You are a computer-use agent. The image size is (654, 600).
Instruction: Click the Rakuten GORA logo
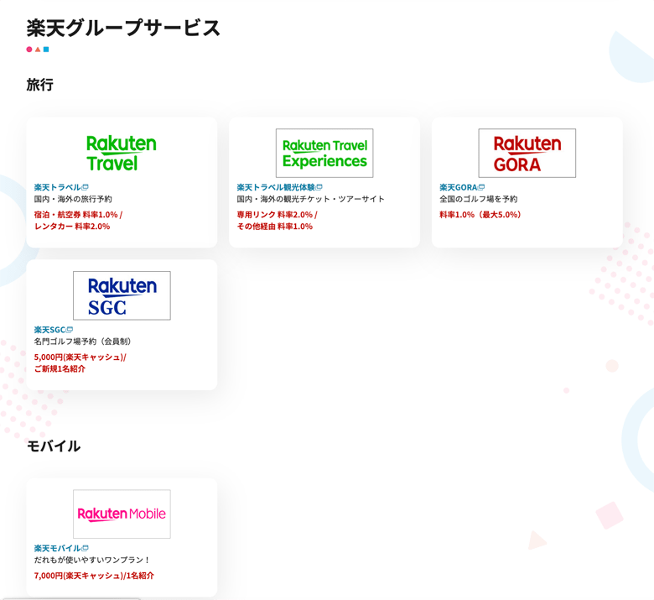527,154
